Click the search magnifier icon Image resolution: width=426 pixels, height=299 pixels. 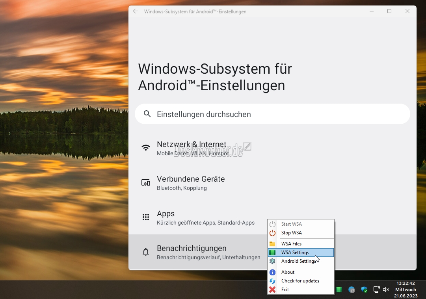tap(147, 114)
